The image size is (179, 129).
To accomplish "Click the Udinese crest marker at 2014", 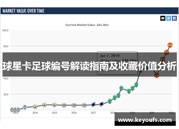I will click(35, 107).
